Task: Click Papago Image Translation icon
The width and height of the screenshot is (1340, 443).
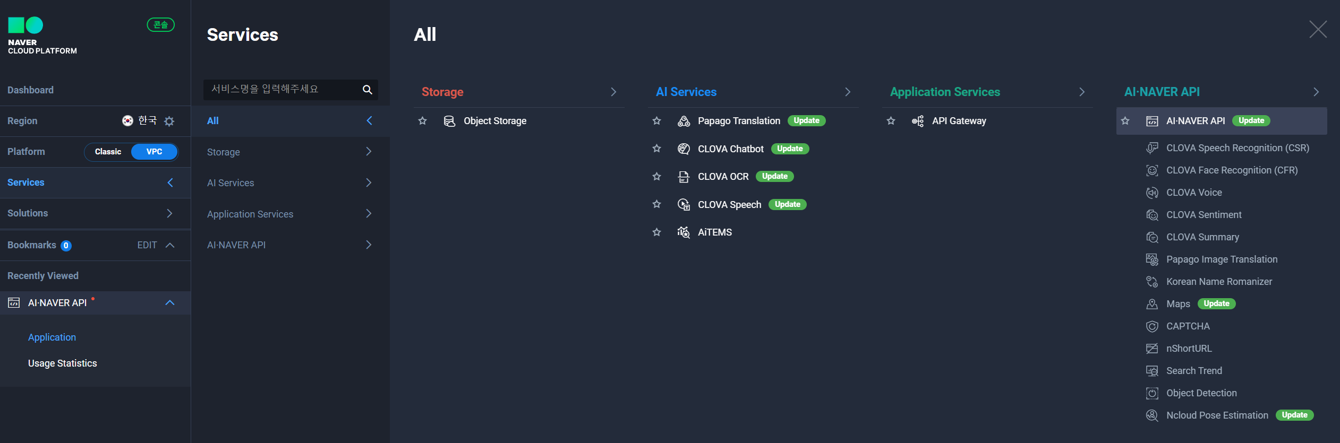Action: point(1152,259)
